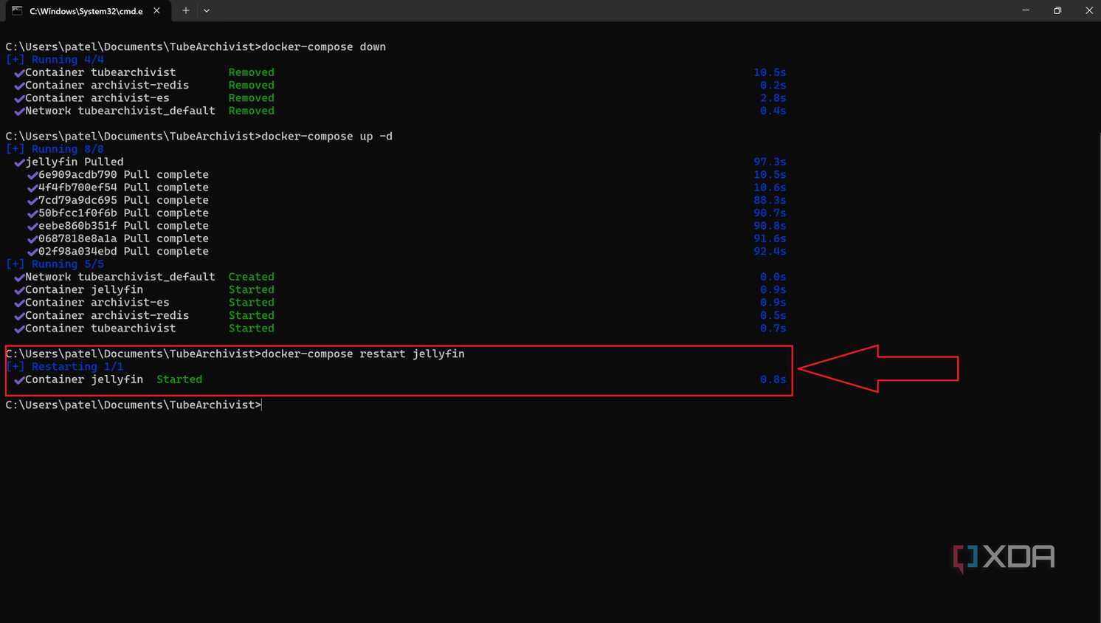Open a new terminal tab
This screenshot has width=1101, height=623.
point(186,10)
